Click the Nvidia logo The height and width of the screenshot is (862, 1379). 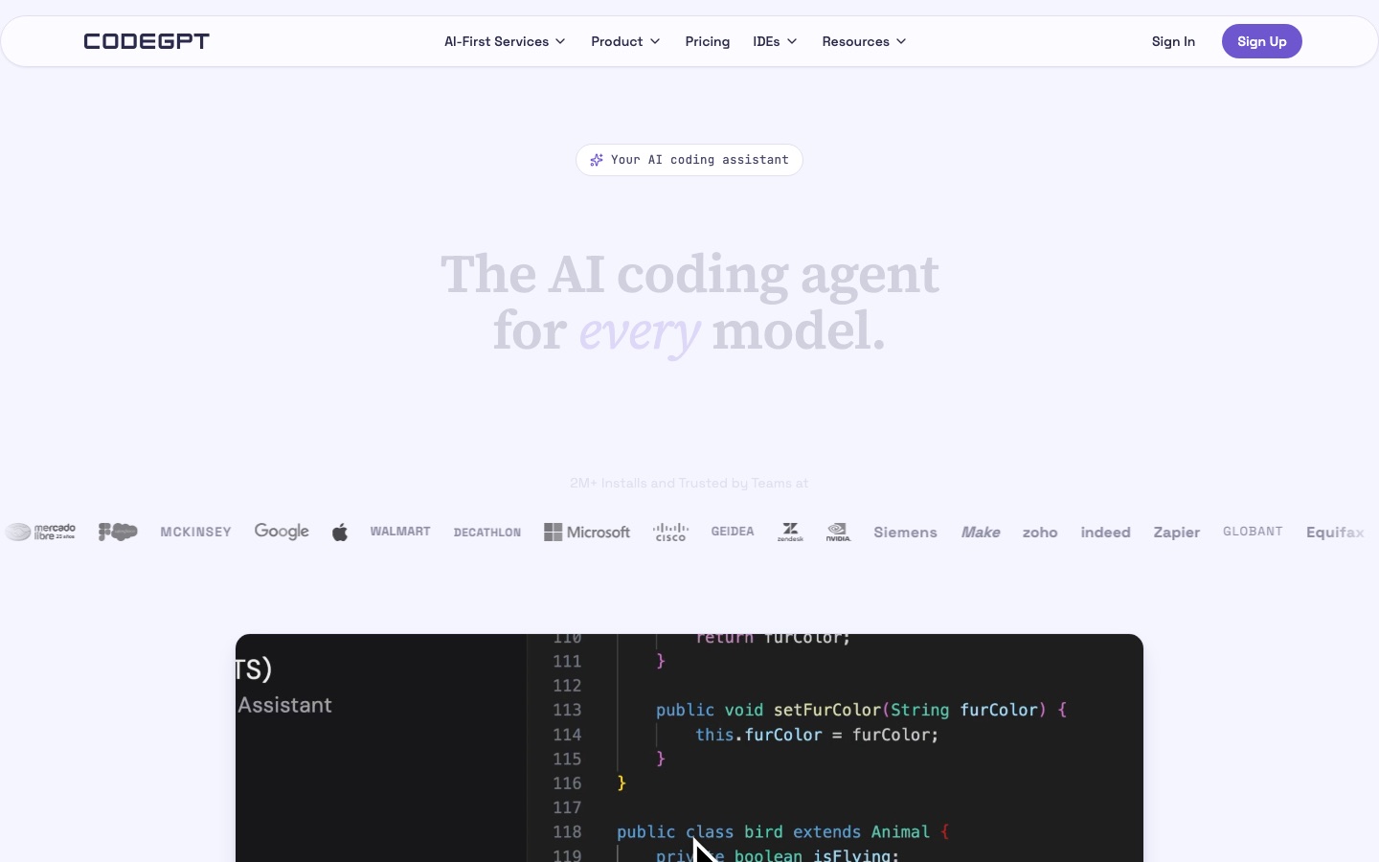[838, 533]
